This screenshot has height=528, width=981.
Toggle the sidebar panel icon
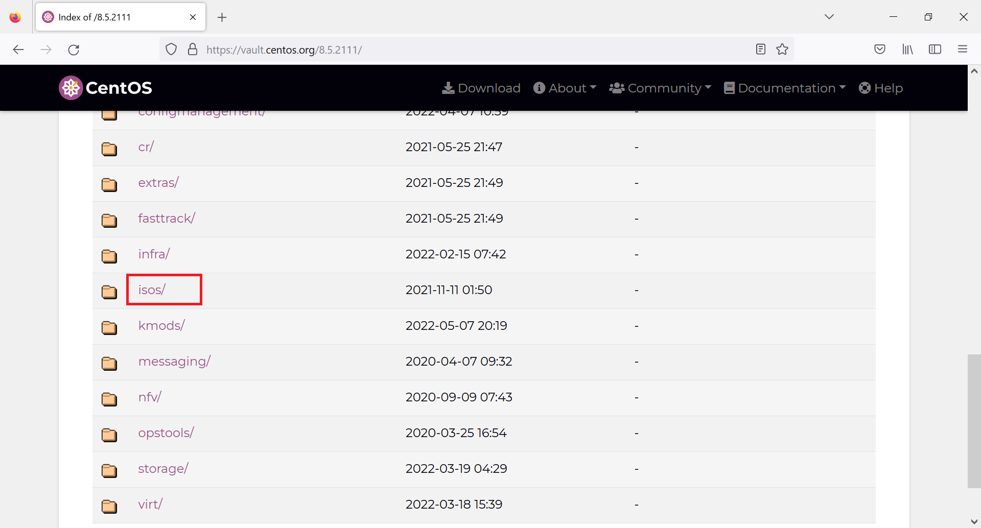click(935, 49)
